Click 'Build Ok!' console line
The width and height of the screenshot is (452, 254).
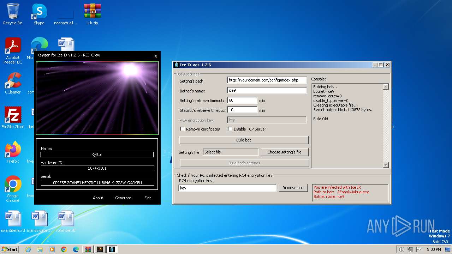tap(321, 119)
